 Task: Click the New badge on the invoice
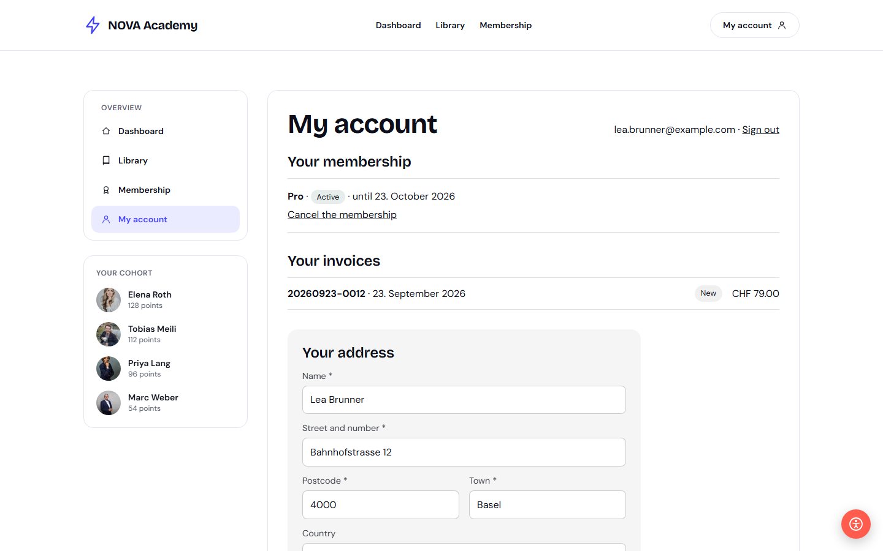point(708,293)
